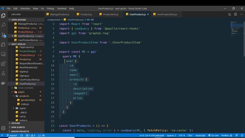Click the ME symbol breadcrumb
The height and width of the screenshot is (138, 245).
click(91, 20)
